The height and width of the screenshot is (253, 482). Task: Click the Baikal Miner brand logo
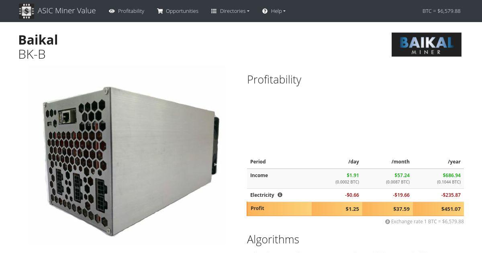point(427,45)
